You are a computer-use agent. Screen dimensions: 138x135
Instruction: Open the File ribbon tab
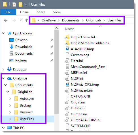(x=8, y=12)
